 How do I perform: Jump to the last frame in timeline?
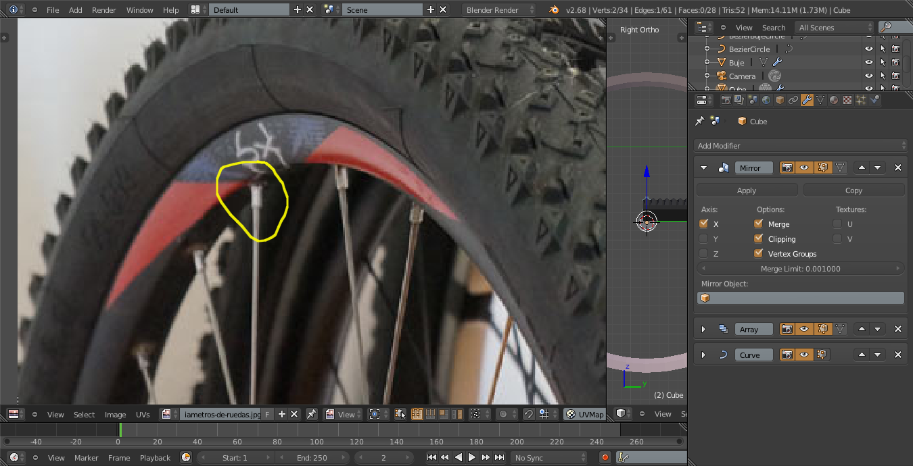point(499,457)
